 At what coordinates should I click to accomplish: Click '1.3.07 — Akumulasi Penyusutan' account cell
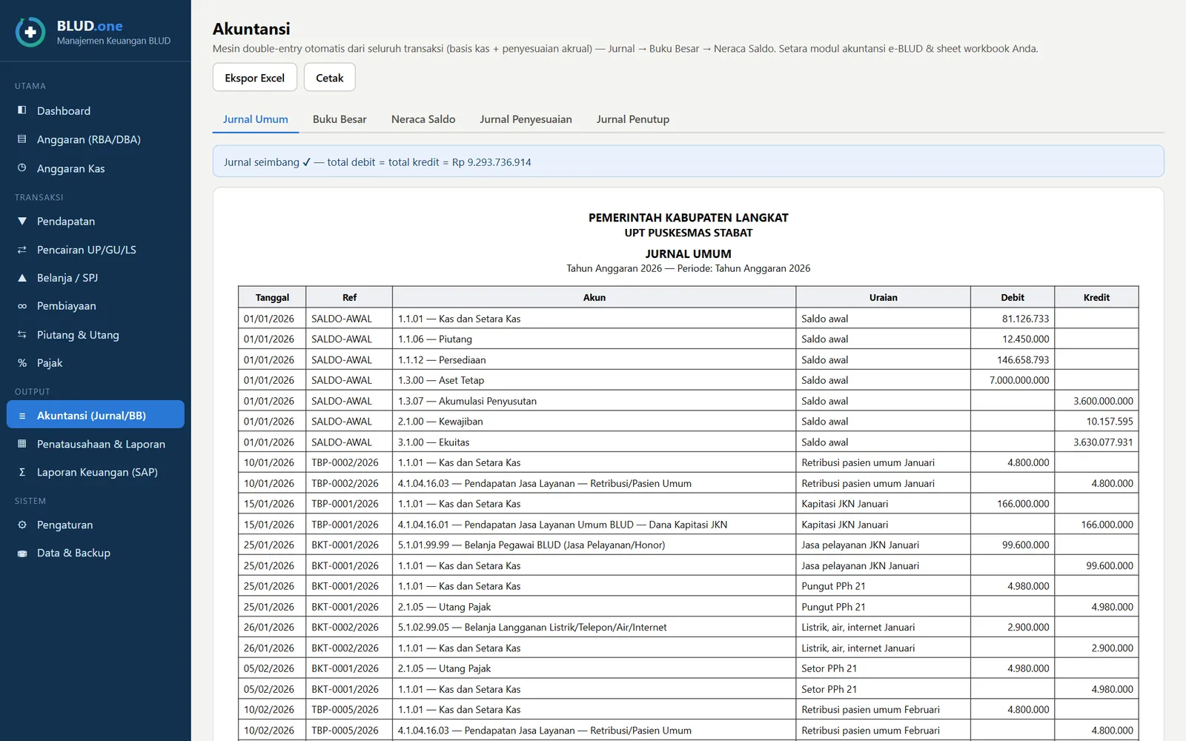point(594,401)
